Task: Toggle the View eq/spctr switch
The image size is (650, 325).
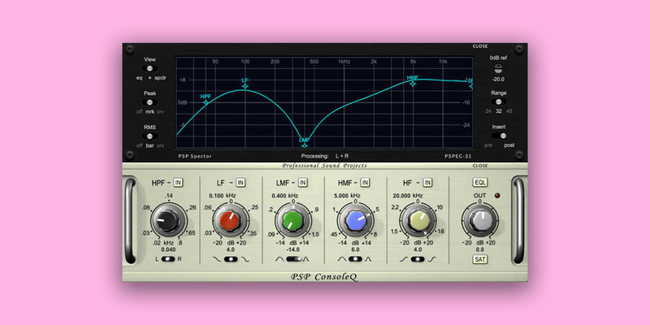Action: coord(149,68)
